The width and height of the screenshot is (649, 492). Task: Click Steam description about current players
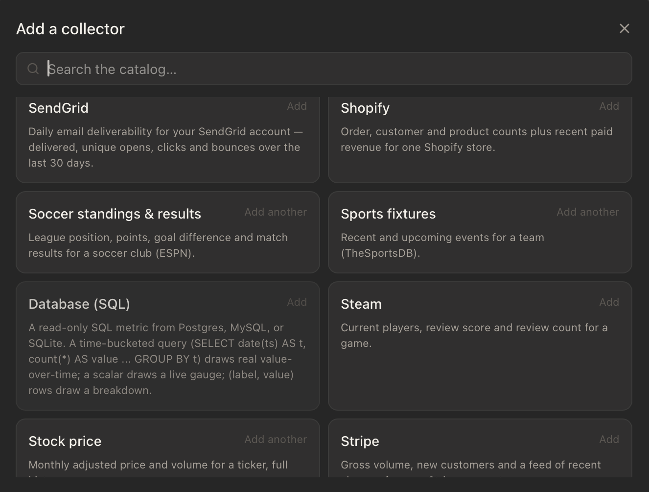click(474, 336)
